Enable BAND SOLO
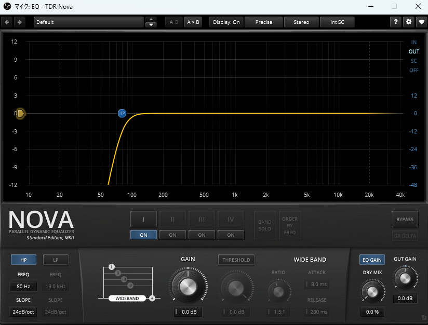 point(265,225)
